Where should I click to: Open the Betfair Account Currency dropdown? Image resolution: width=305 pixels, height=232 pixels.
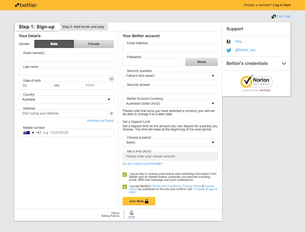pos(170,103)
